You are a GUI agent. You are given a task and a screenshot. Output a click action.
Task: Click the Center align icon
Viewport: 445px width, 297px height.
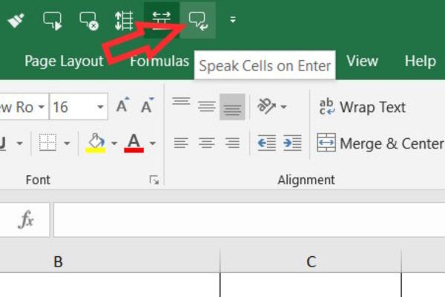(x=207, y=143)
